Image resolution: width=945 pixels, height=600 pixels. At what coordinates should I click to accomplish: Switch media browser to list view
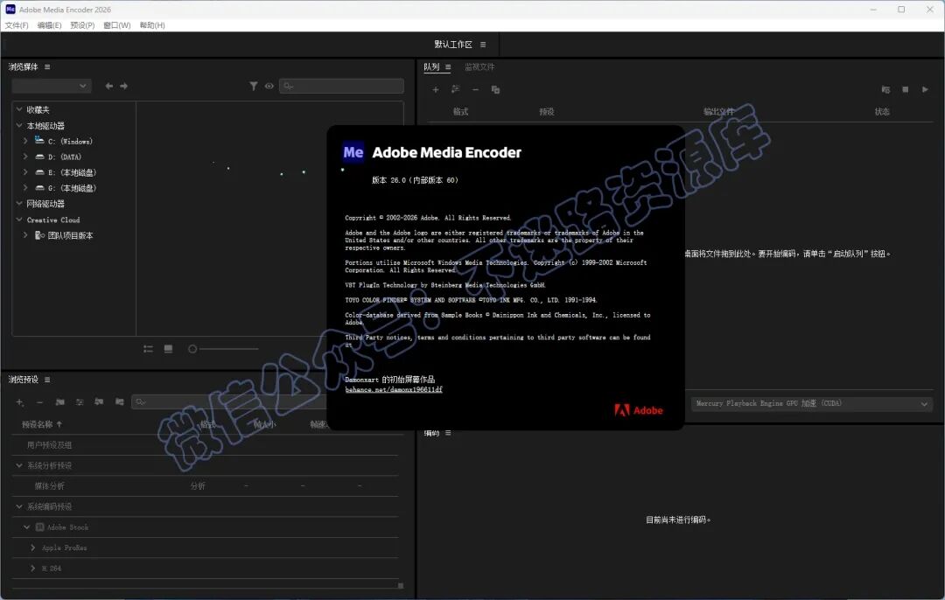(148, 349)
